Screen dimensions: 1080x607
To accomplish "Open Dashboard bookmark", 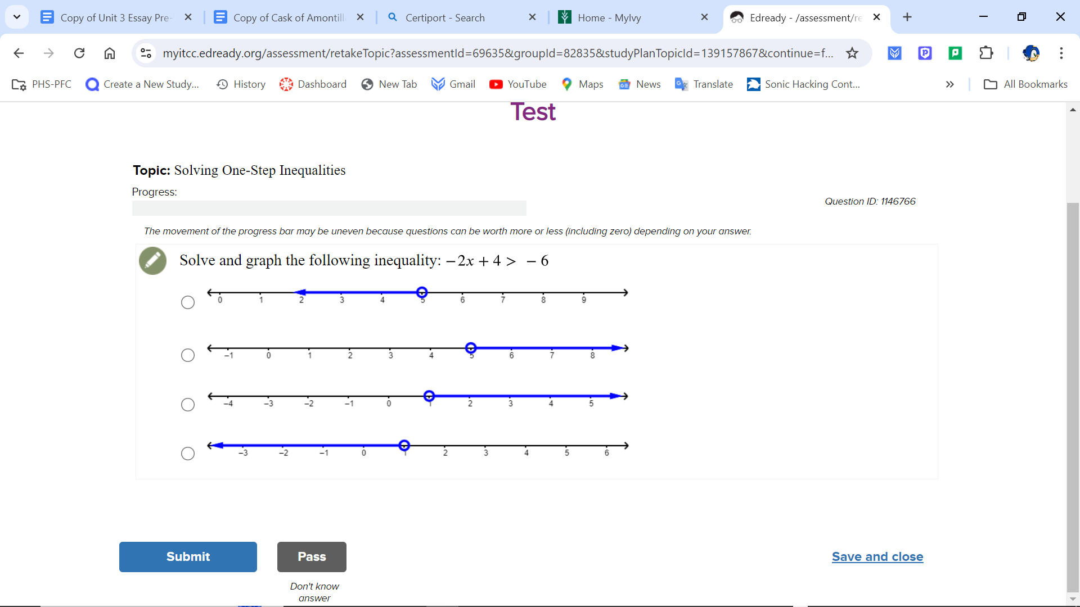I will tap(313, 84).
